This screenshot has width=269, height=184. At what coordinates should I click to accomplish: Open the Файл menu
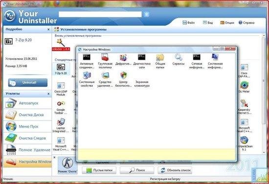[188, 22]
